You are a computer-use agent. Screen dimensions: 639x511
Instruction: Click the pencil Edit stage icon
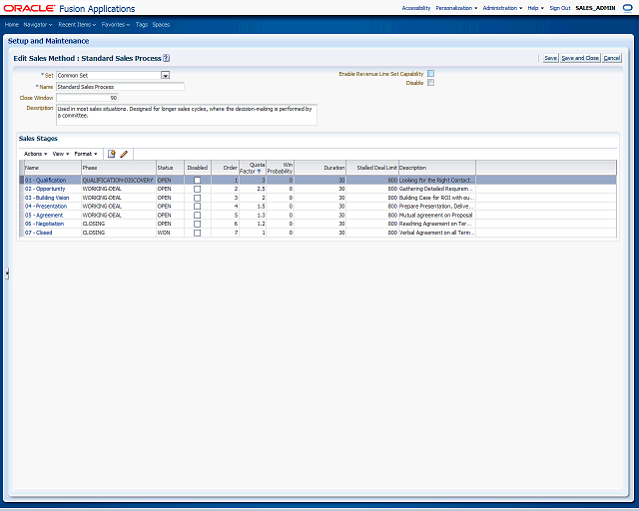point(124,154)
